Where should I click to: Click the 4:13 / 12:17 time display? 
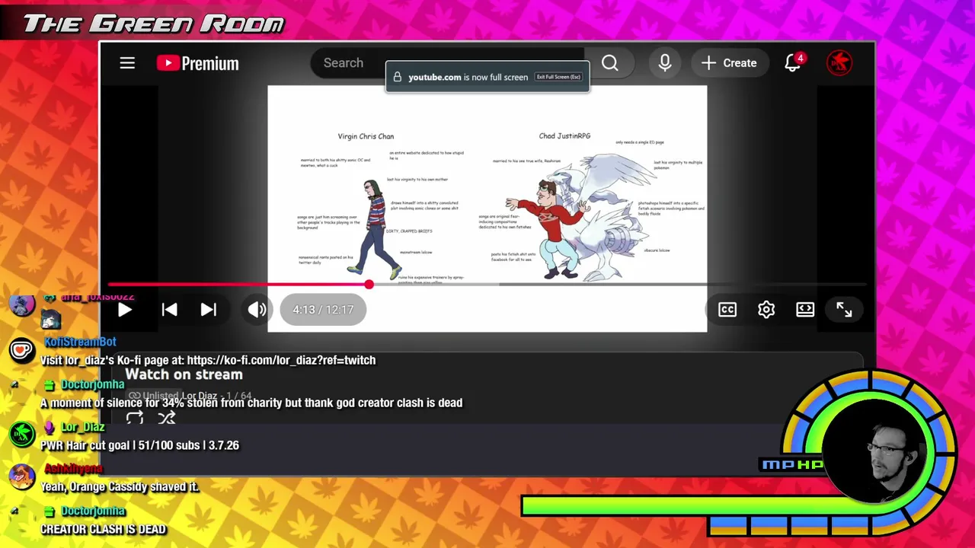[x=323, y=310]
